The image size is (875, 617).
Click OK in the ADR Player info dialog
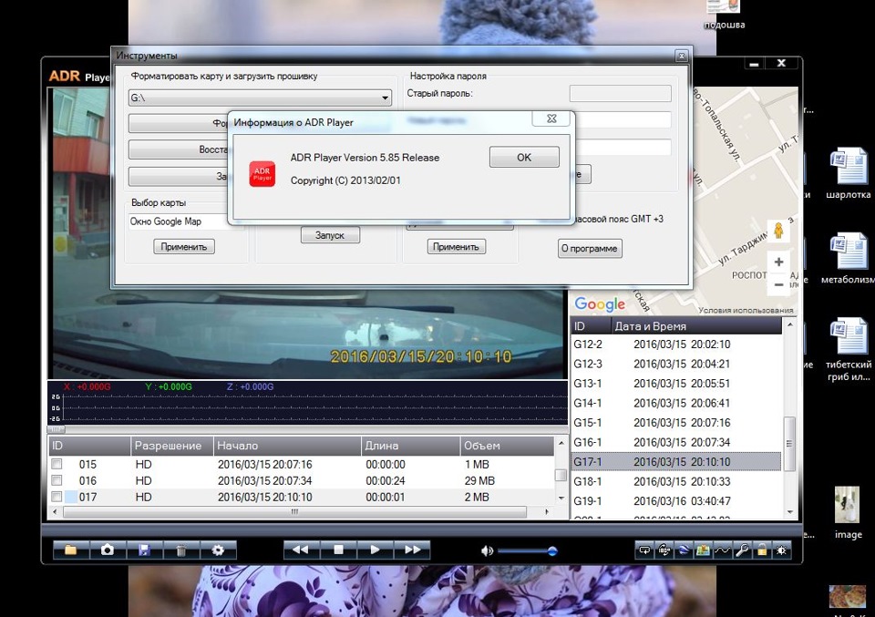click(x=524, y=157)
